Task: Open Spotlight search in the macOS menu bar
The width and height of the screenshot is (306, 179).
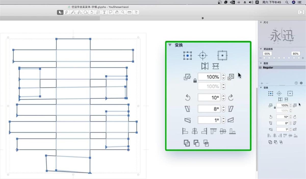Action: pos(287,2)
